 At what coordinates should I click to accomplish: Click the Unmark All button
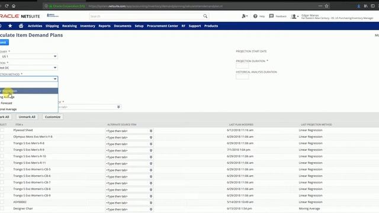pyautogui.click(x=27, y=117)
